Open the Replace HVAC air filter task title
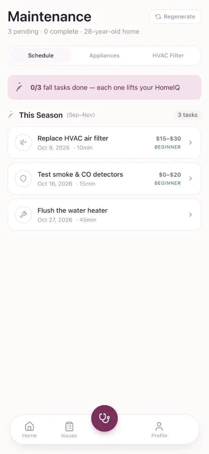209x454 pixels. [x=73, y=138]
